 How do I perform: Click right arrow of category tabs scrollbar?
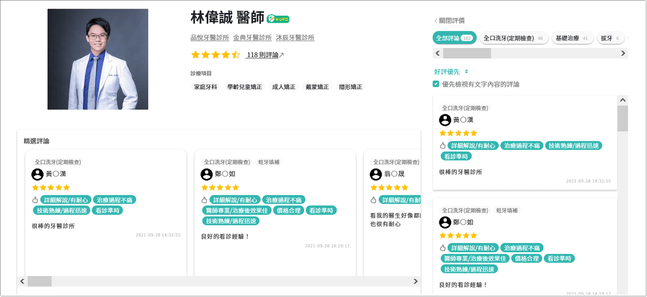(623, 53)
